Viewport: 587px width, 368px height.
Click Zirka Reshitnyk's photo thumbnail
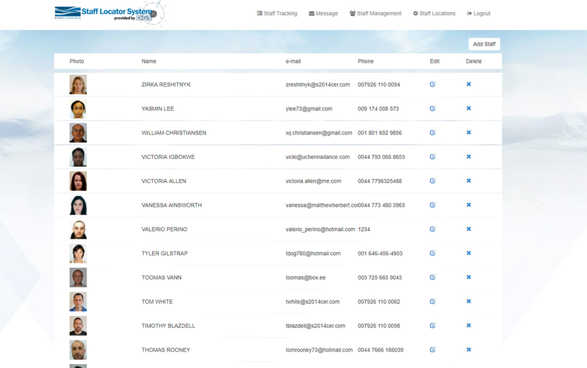tap(78, 85)
